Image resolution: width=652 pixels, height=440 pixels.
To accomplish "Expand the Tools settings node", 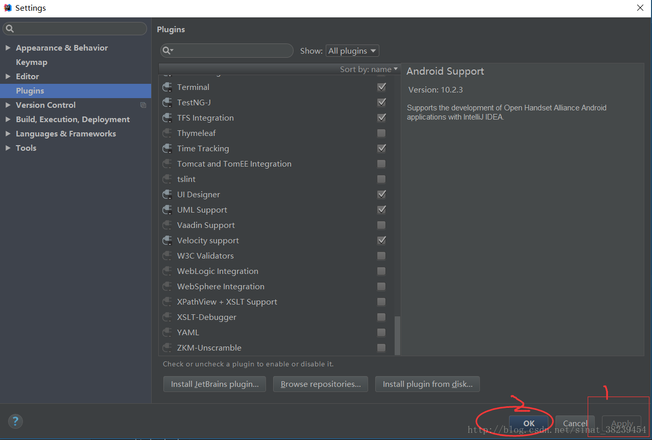I will [x=8, y=148].
